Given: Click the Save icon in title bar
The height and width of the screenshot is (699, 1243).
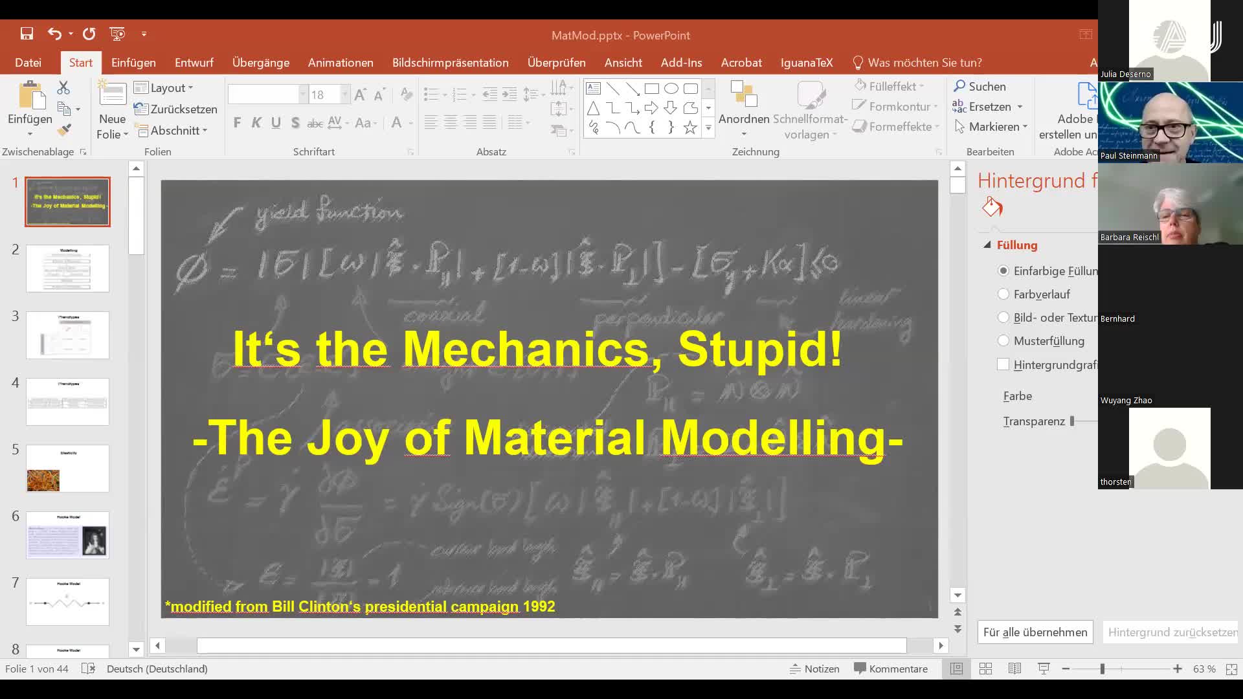Looking at the screenshot, I should pyautogui.click(x=27, y=34).
